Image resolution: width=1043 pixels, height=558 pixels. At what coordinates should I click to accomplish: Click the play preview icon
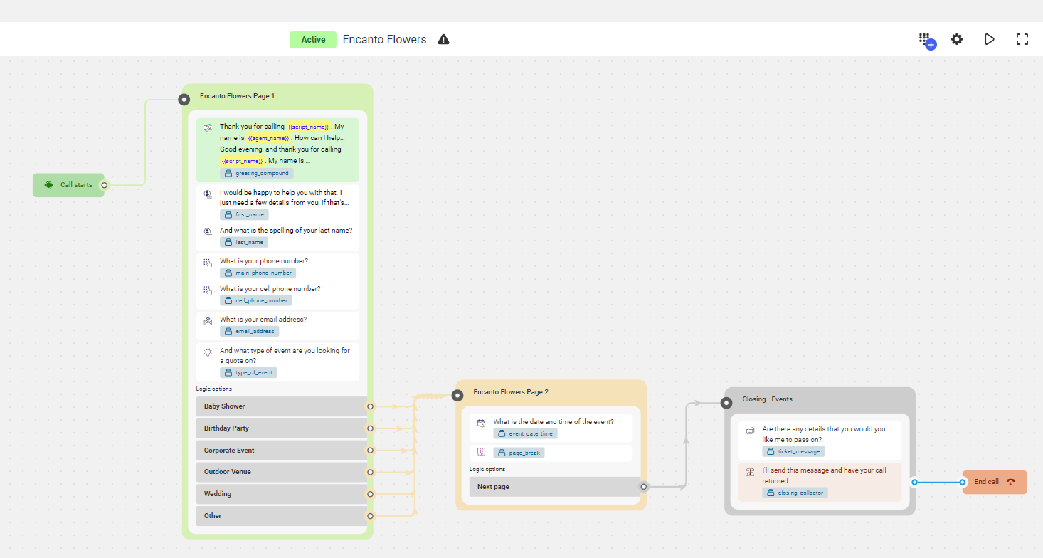pos(989,39)
